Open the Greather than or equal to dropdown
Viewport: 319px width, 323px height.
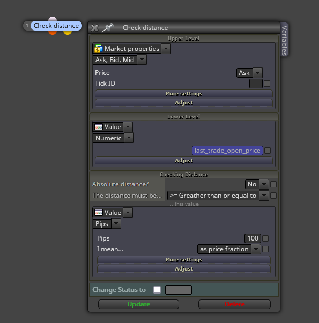coord(264,196)
